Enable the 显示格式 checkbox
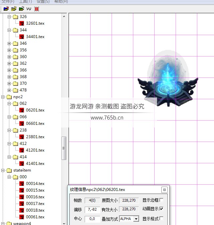The height and width of the screenshot is (225, 214). (161, 219)
